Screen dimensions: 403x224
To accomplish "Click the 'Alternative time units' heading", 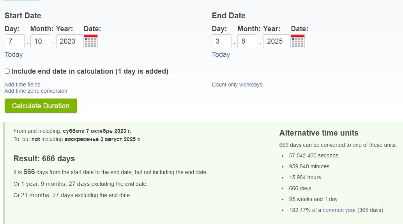I will (319, 133).
